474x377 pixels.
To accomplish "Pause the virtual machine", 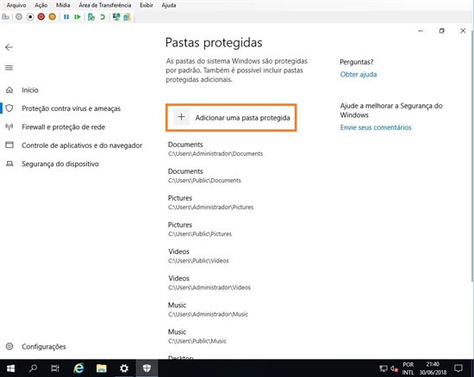I will pos(66,17).
